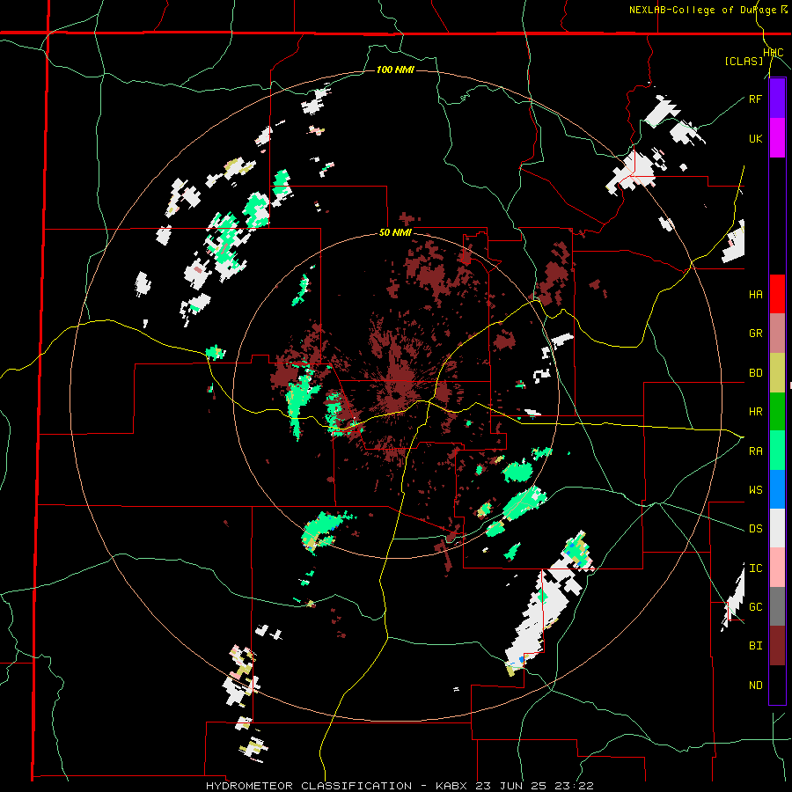Click the "NEXLAB-College of DuPage" text

pyautogui.click(x=704, y=10)
